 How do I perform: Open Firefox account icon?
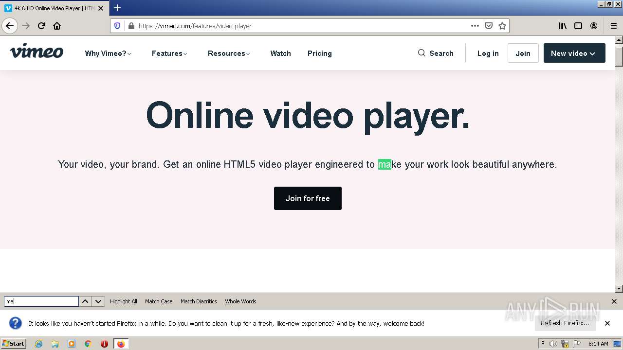[594, 26]
